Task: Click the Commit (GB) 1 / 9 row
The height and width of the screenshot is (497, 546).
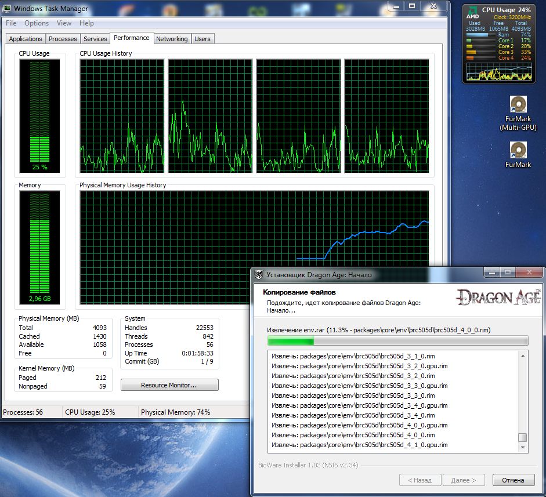Action: coord(169,361)
